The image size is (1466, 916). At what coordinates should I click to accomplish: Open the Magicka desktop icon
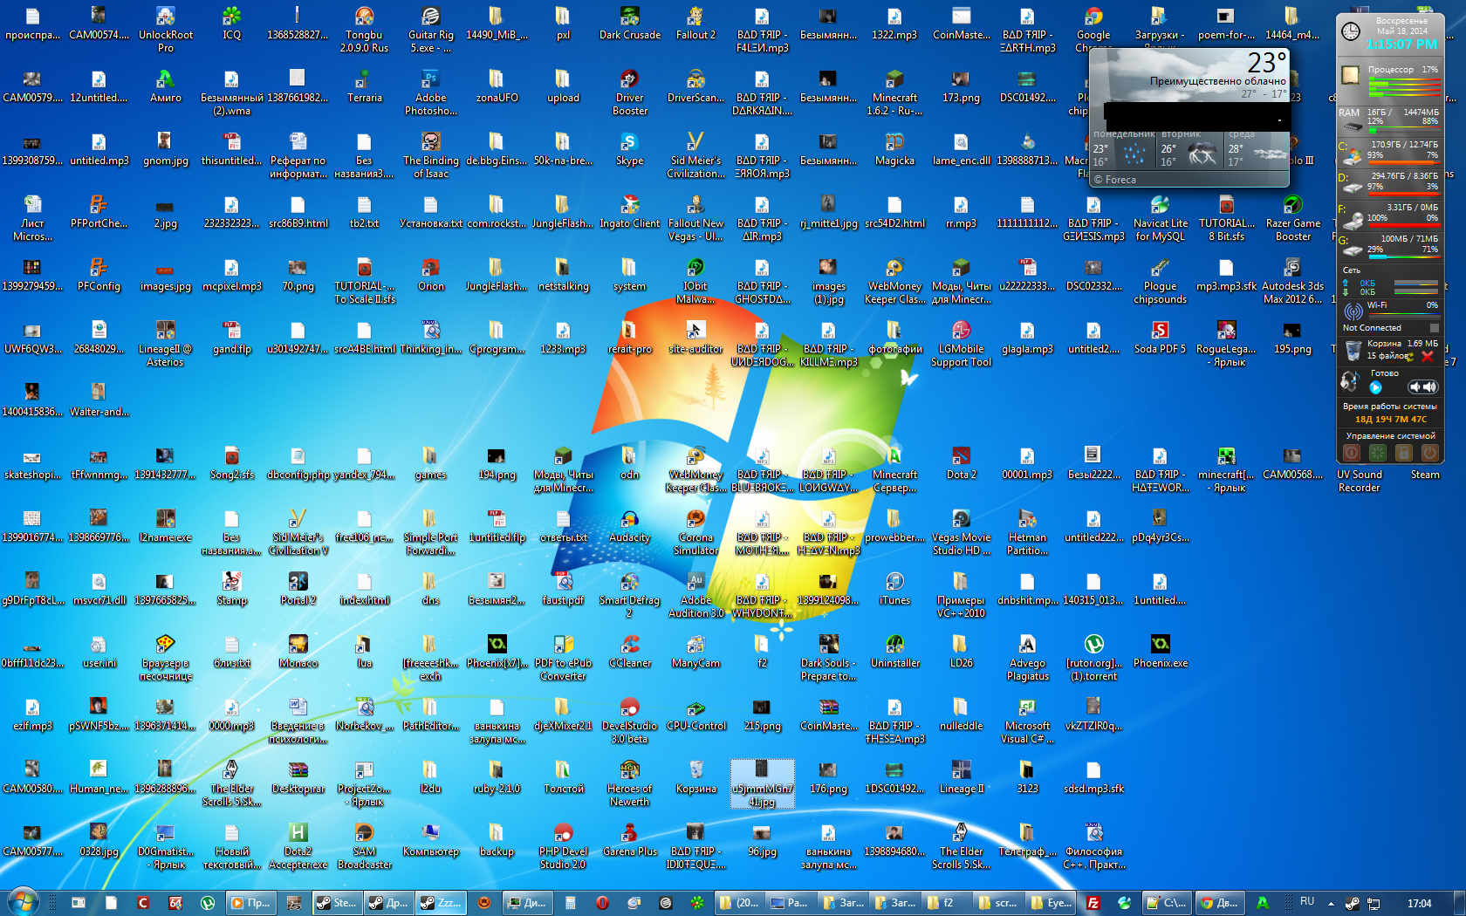click(x=894, y=148)
